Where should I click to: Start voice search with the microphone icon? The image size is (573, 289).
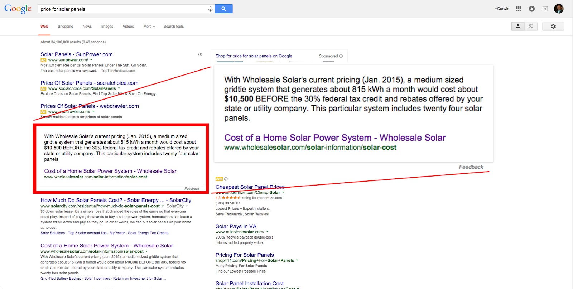tap(210, 9)
